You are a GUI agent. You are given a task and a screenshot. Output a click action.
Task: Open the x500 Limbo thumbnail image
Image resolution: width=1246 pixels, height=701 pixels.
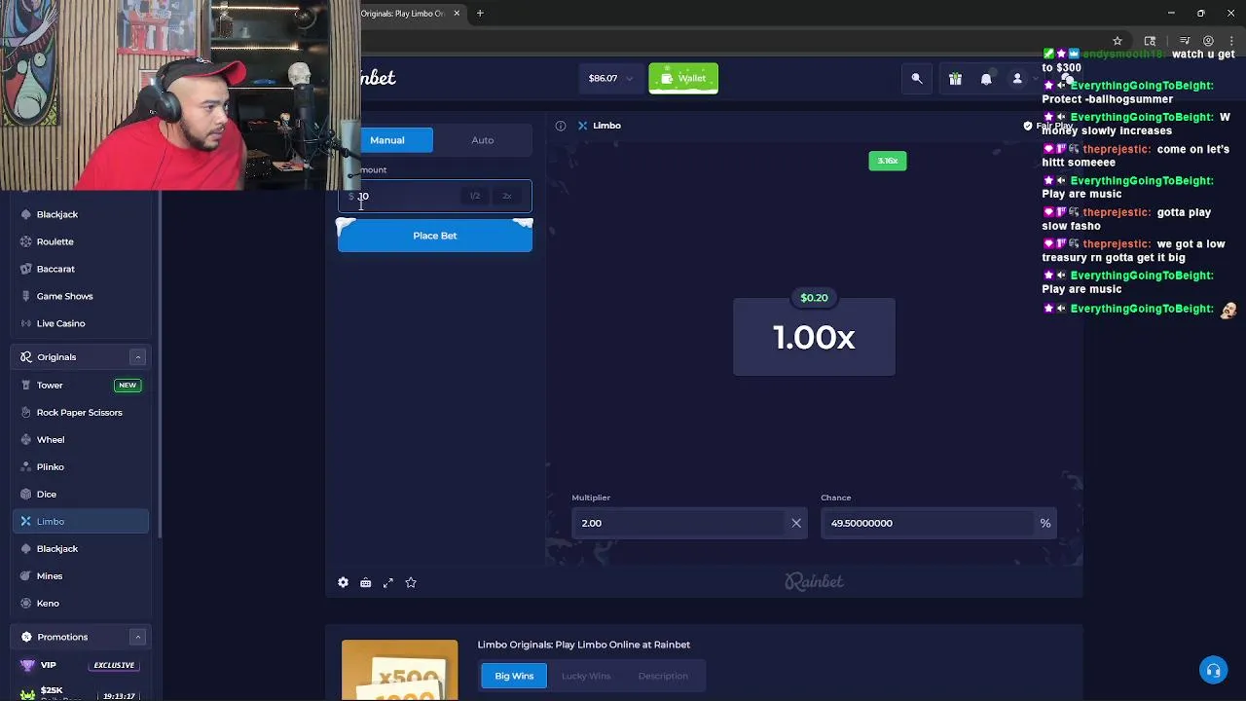(x=399, y=670)
